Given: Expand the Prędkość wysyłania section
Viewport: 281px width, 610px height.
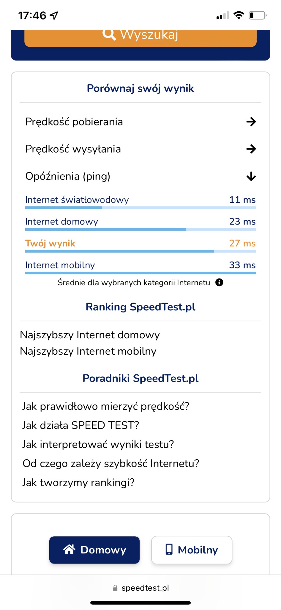Looking at the screenshot, I should pyautogui.click(x=251, y=149).
